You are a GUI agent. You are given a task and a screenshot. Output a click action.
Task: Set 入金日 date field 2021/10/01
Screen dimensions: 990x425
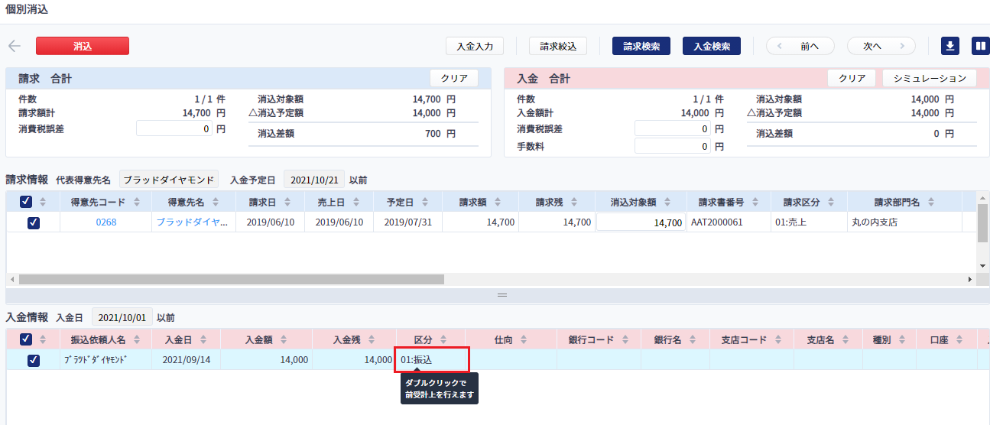(x=122, y=317)
